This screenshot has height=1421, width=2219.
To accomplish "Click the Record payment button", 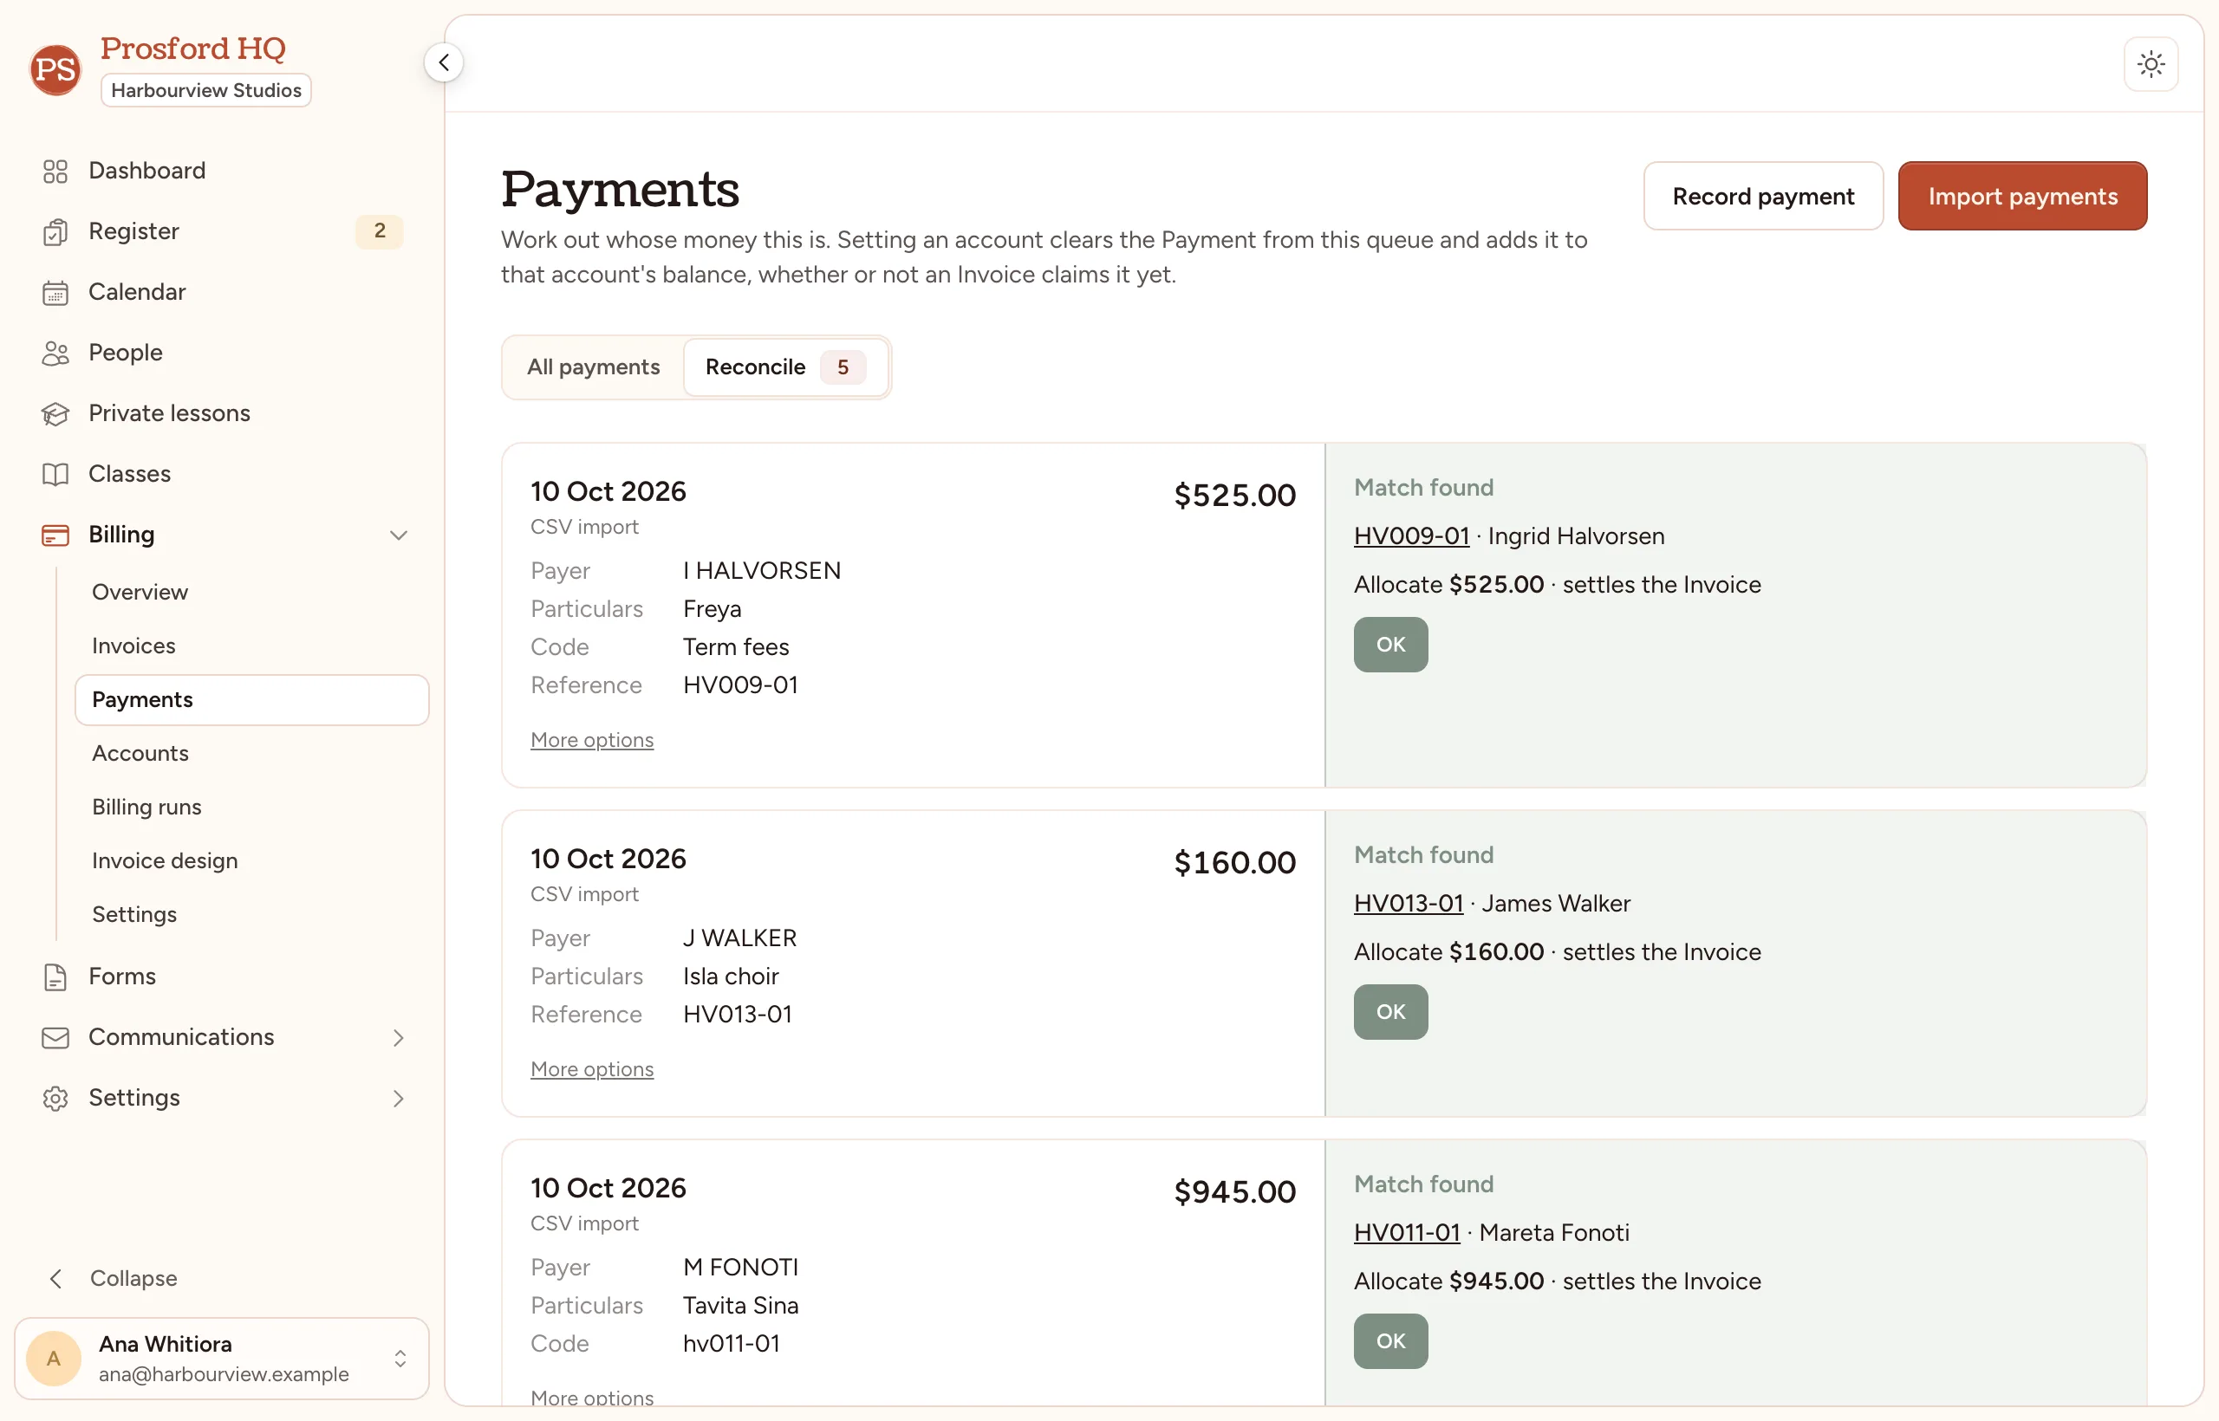I will click(x=1763, y=196).
